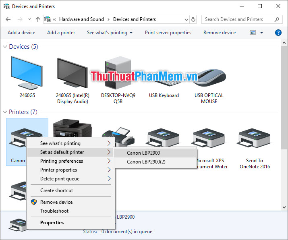288x240 pixels.
Task: Open the view options dropdown arrow
Action: 261,33
